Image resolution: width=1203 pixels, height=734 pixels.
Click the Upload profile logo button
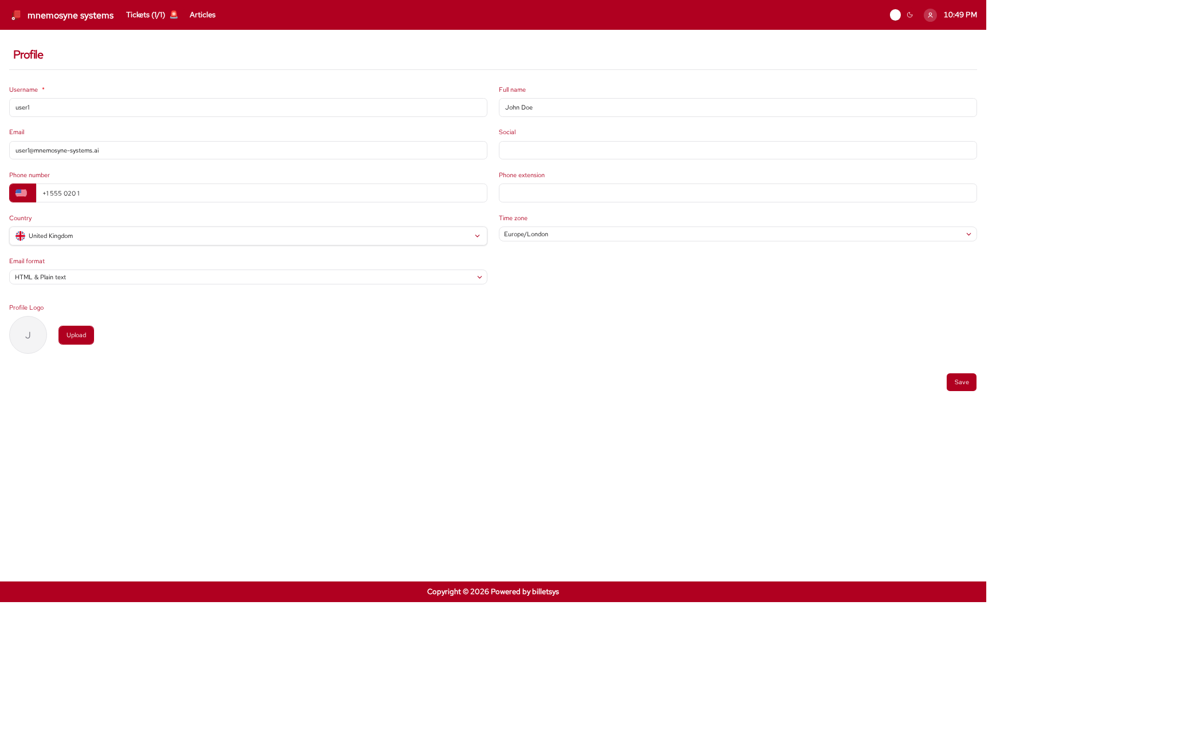[x=76, y=335]
